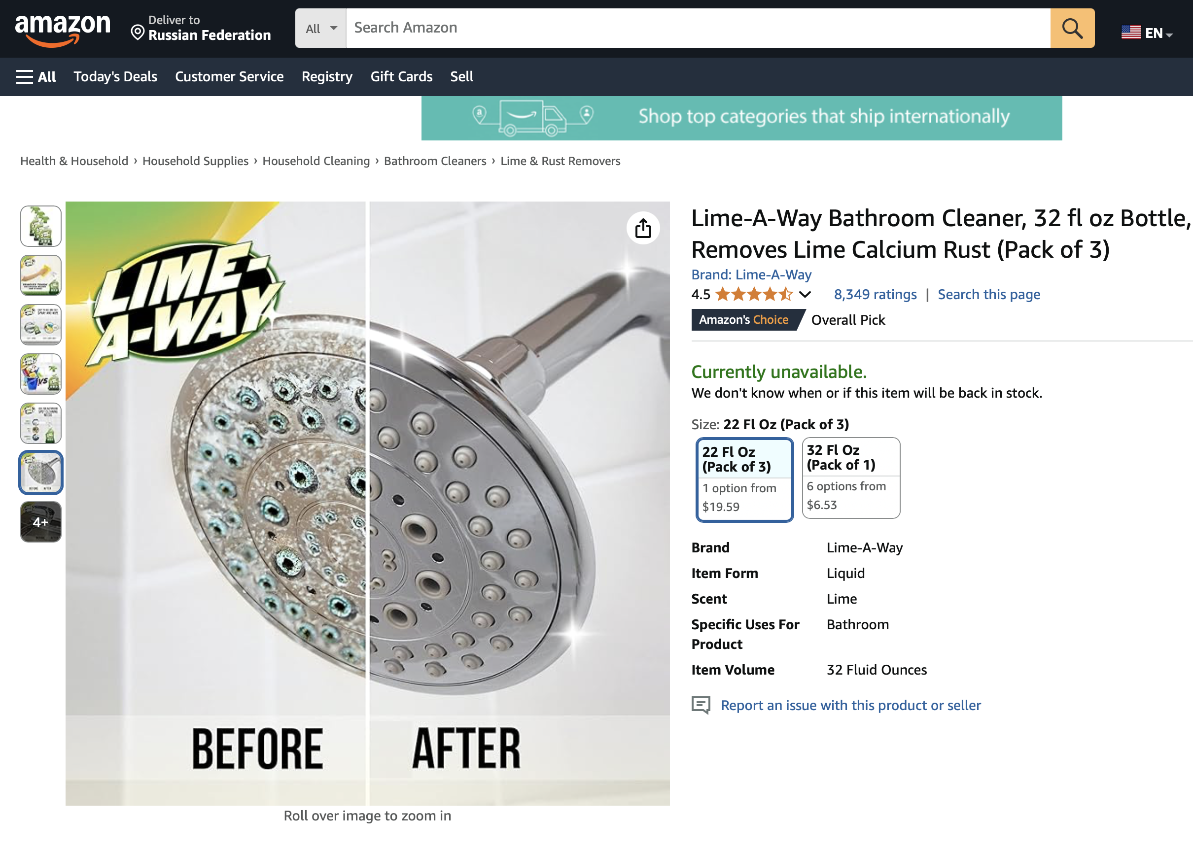Click the orange search magnifier button

1071,28
